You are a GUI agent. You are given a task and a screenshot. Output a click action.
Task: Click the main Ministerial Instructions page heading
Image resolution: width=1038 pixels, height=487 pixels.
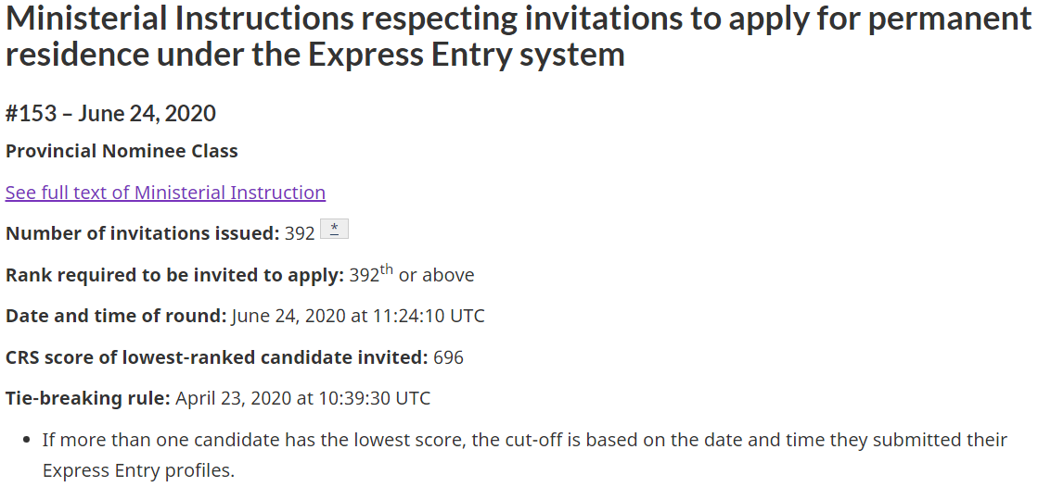(518, 36)
